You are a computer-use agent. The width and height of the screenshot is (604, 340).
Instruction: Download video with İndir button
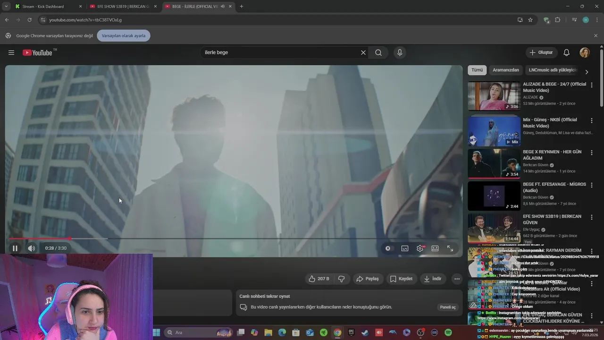coord(433,279)
